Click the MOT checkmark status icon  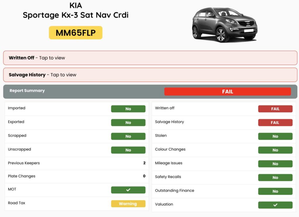(x=128, y=190)
